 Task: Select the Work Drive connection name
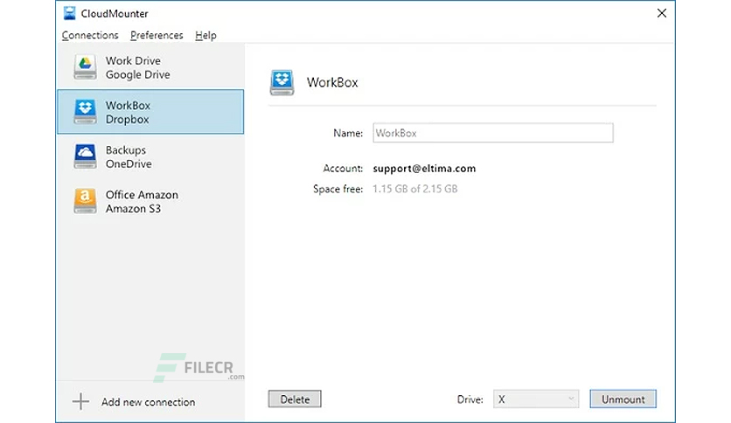[133, 60]
